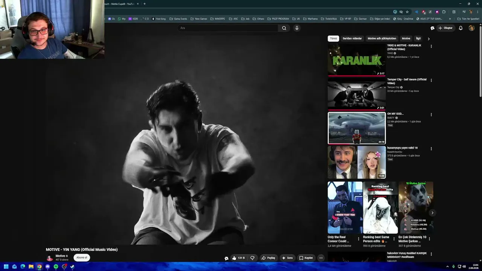Open the MMORPG bookmark folder
This screenshot has width=482, height=271.
tap(218, 19)
